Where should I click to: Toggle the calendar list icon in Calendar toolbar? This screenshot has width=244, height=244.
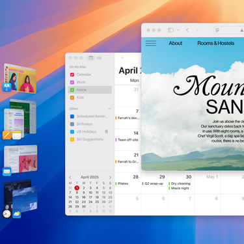tap(90, 58)
